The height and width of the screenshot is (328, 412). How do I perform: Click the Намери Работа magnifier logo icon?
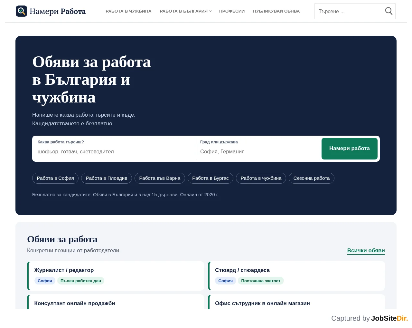point(21,11)
